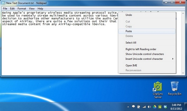Maximize the Notepad window
The width and height of the screenshot is (187, 111).
172,2
